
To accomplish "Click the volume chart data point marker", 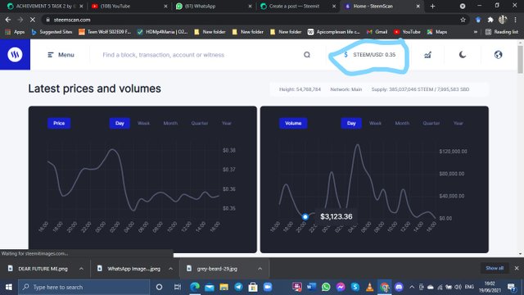I will (x=305, y=216).
